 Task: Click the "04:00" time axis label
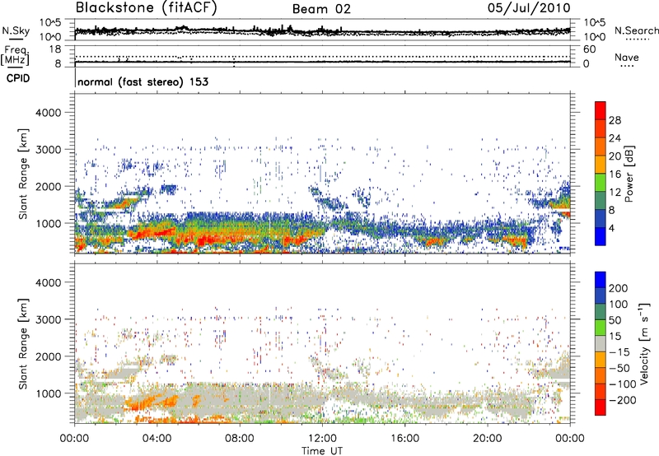(x=157, y=439)
